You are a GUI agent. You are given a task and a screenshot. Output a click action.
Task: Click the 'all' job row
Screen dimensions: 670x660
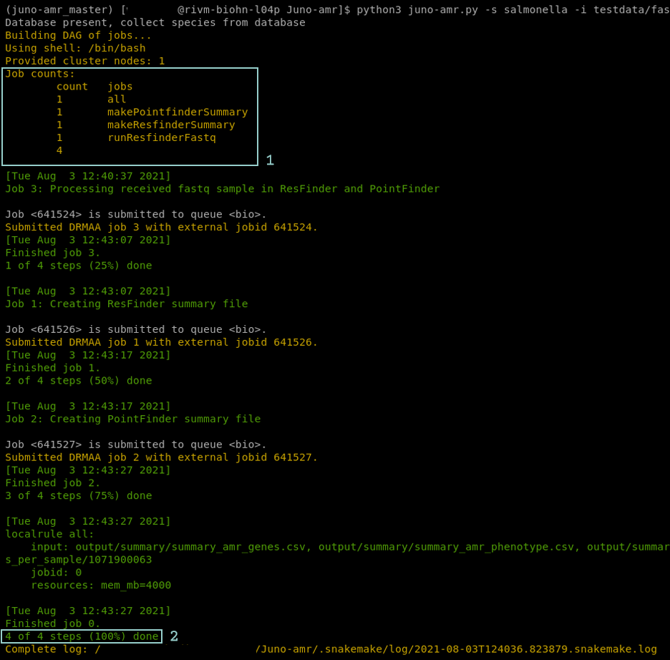point(92,100)
